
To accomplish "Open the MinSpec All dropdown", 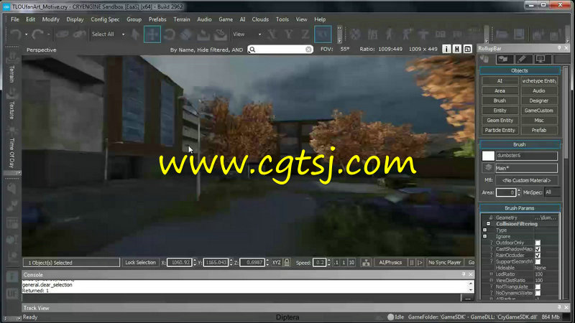I will 552,192.
